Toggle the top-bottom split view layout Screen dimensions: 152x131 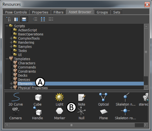coord(24,19)
